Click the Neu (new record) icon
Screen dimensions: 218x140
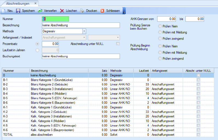point(4,11)
